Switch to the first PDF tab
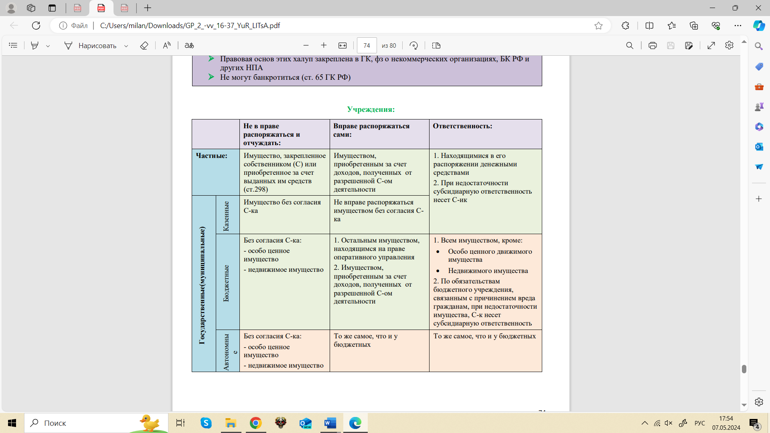Viewport: 770px width, 433px height. (77, 8)
